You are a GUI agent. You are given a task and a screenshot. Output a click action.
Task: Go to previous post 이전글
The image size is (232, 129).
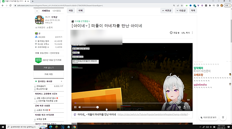coord(167,10)
